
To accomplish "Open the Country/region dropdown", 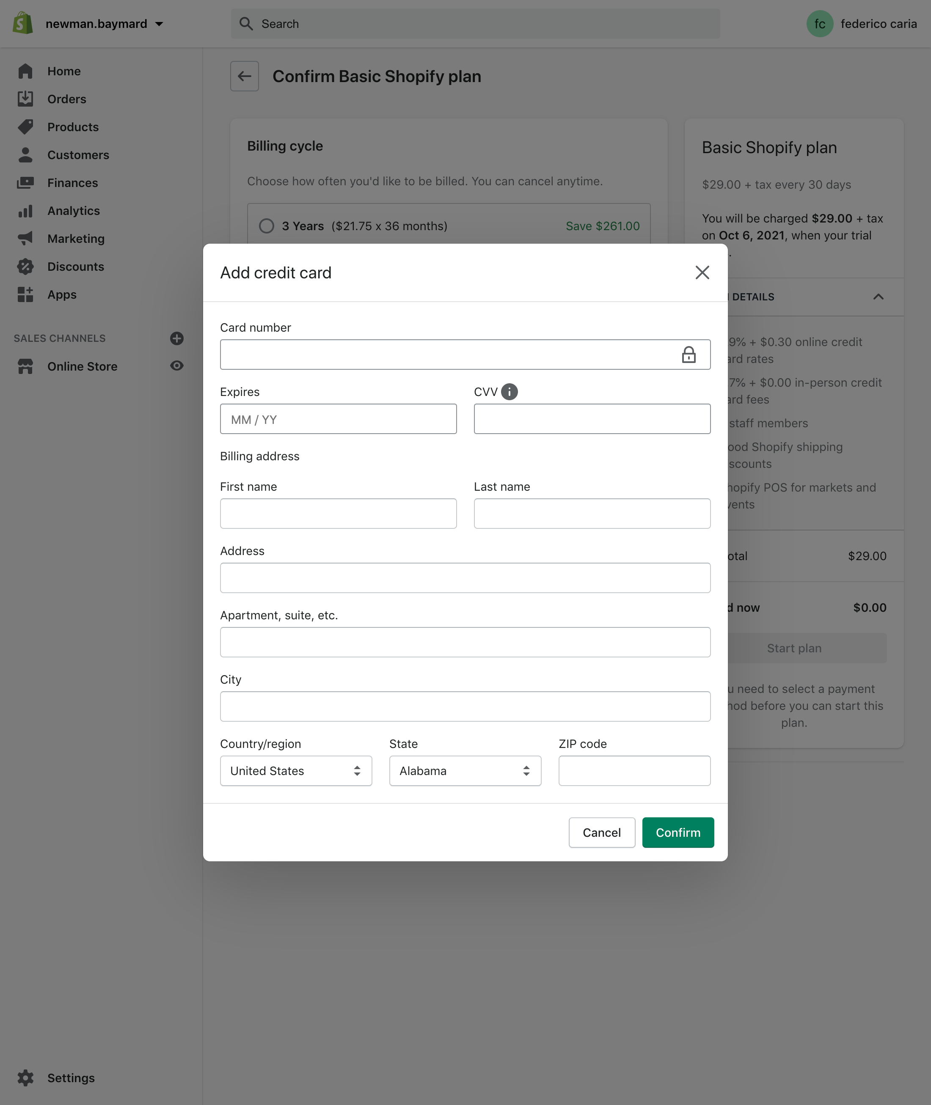I will click(295, 770).
